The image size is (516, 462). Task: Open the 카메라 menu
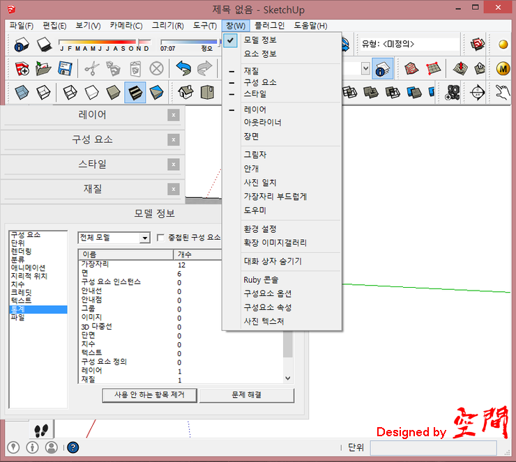pyautogui.click(x=126, y=26)
